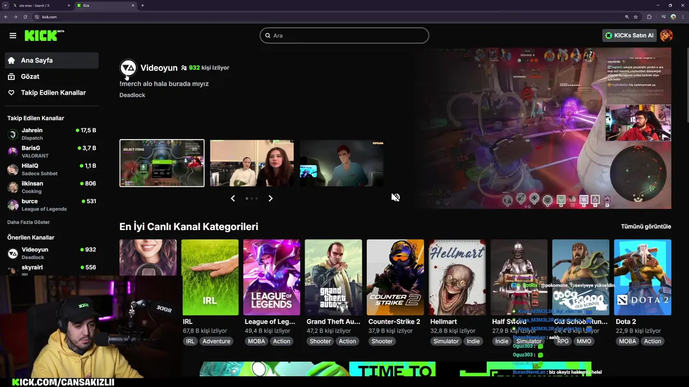
Task: Open Gözat in the sidebar
Action: (x=52, y=76)
